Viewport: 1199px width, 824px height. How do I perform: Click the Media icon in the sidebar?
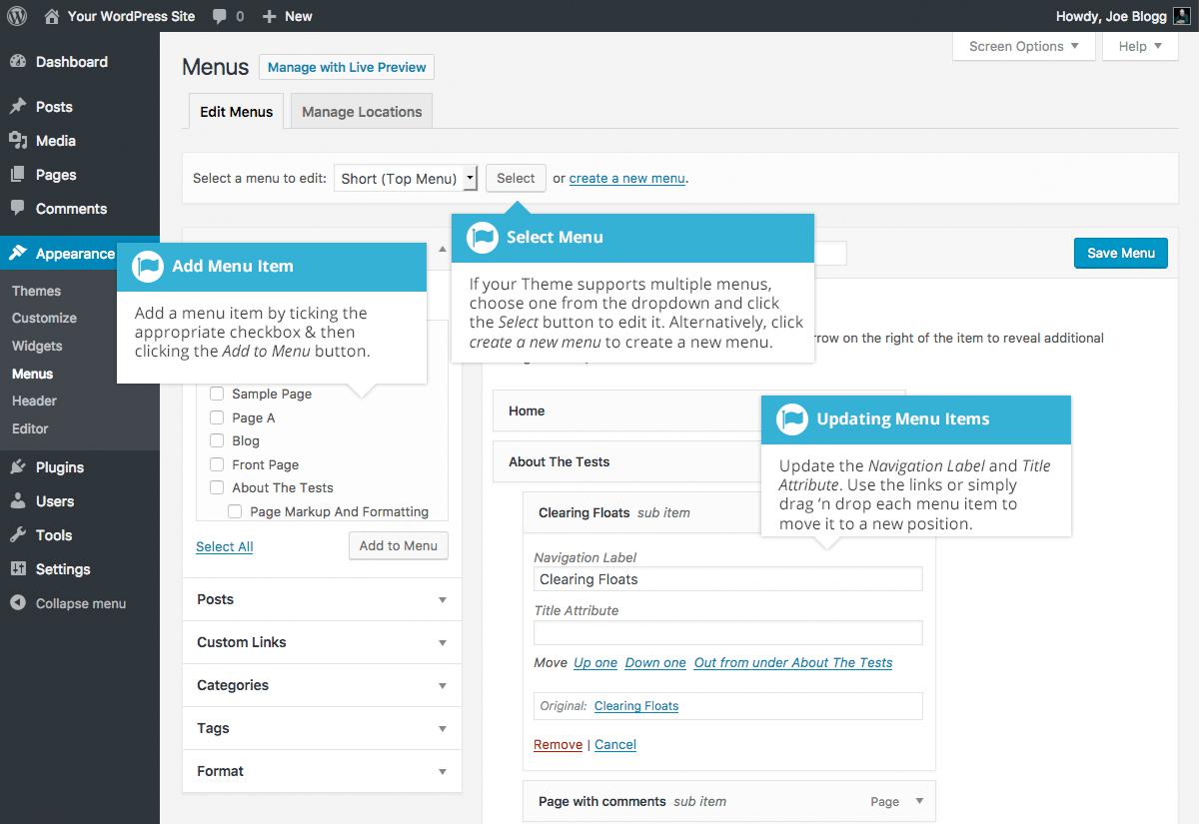(18, 141)
